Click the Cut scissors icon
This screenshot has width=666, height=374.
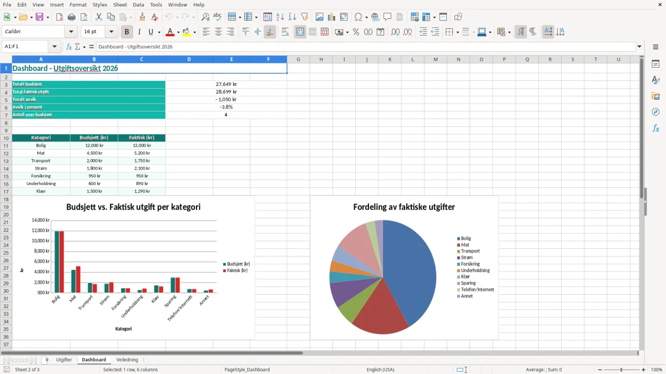point(98,17)
